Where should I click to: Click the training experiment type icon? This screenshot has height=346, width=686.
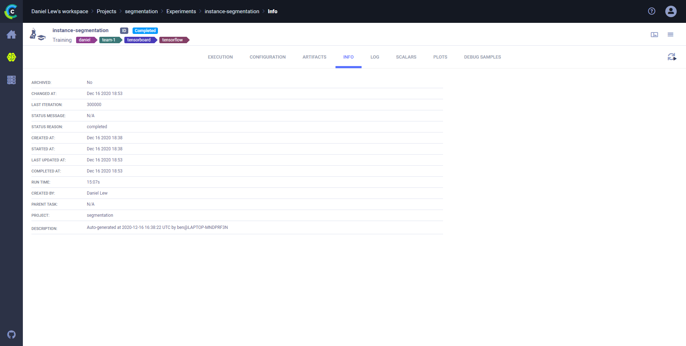[x=38, y=34]
